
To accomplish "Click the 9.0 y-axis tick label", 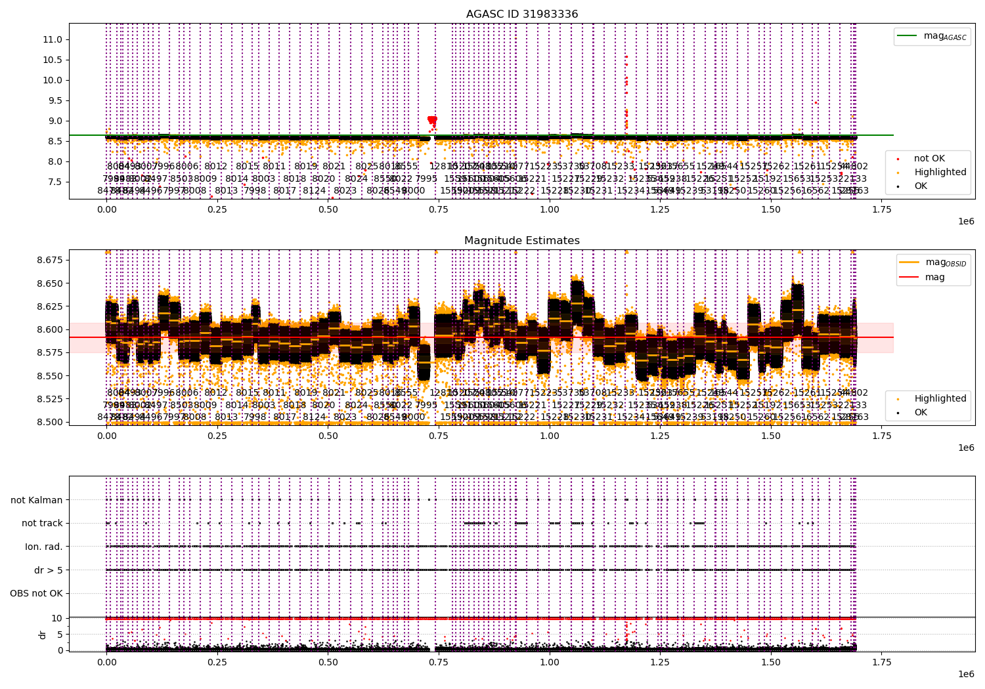I will click(55, 121).
